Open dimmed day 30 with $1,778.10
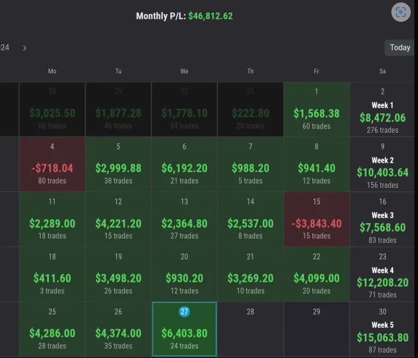Image resolution: width=418 pixels, height=358 pixels. (x=184, y=109)
